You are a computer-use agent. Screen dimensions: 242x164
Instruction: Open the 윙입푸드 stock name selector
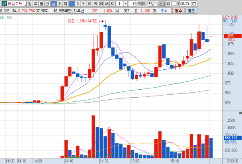[17, 4]
